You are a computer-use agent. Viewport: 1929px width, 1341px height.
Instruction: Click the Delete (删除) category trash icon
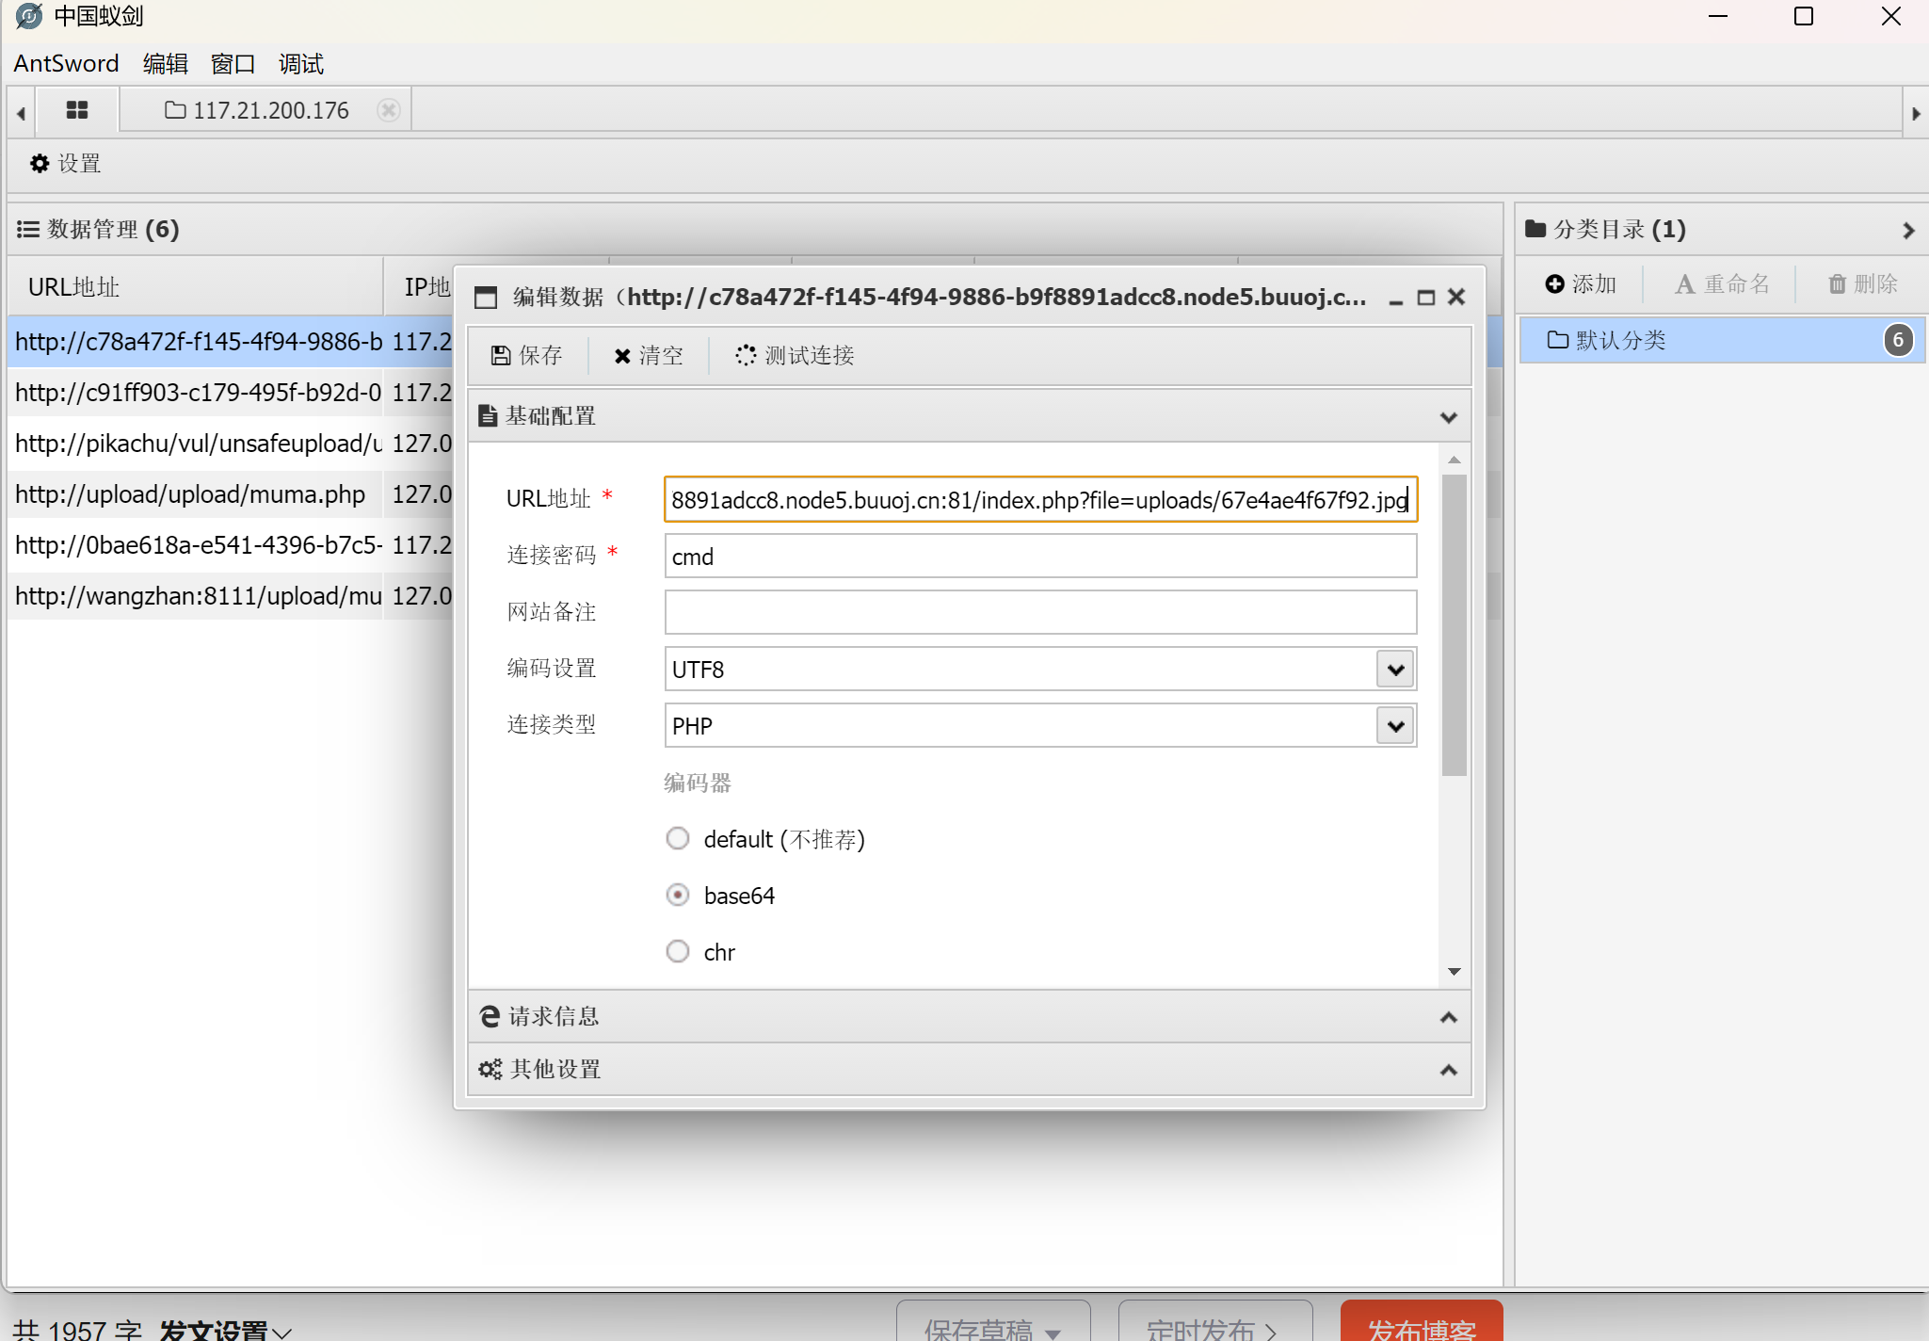point(1837,283)
